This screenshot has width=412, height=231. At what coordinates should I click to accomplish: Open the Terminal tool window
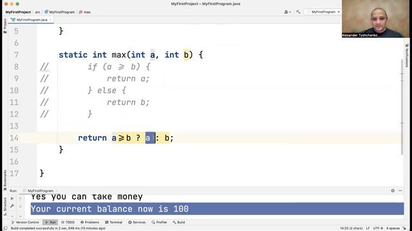click(113, 223)
